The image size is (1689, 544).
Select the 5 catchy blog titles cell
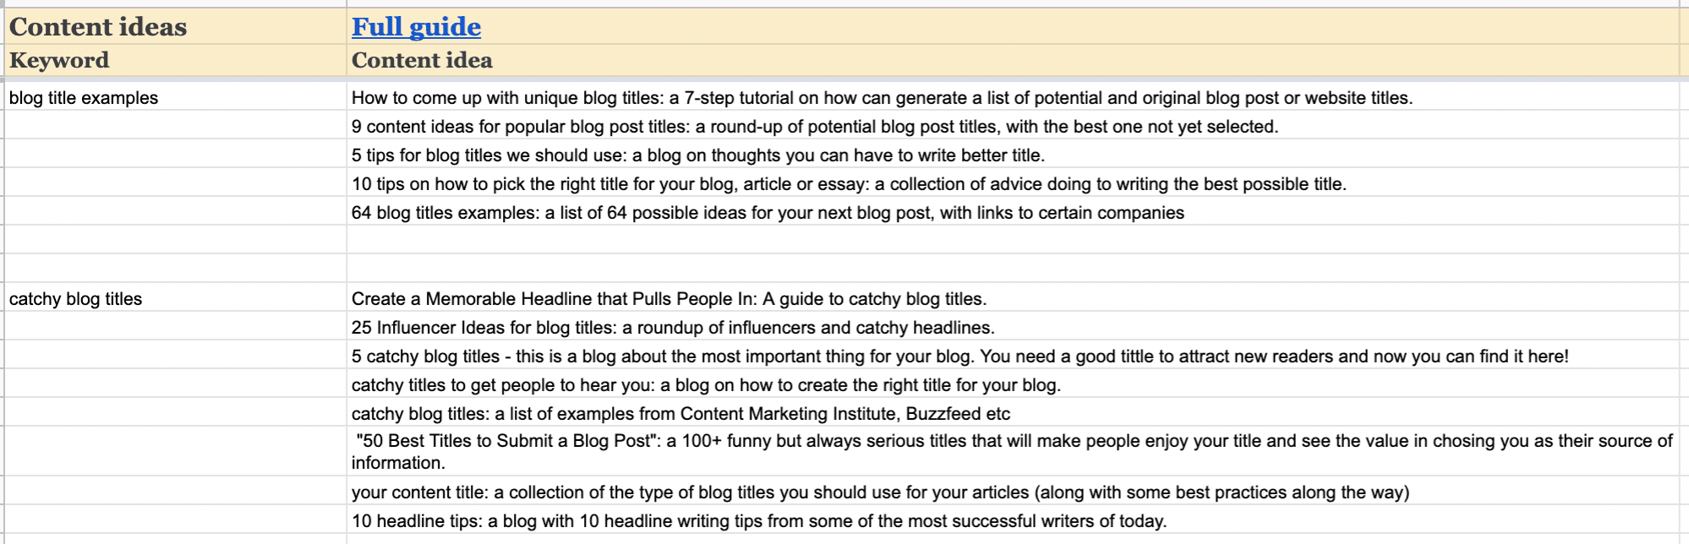point(1012,356)
